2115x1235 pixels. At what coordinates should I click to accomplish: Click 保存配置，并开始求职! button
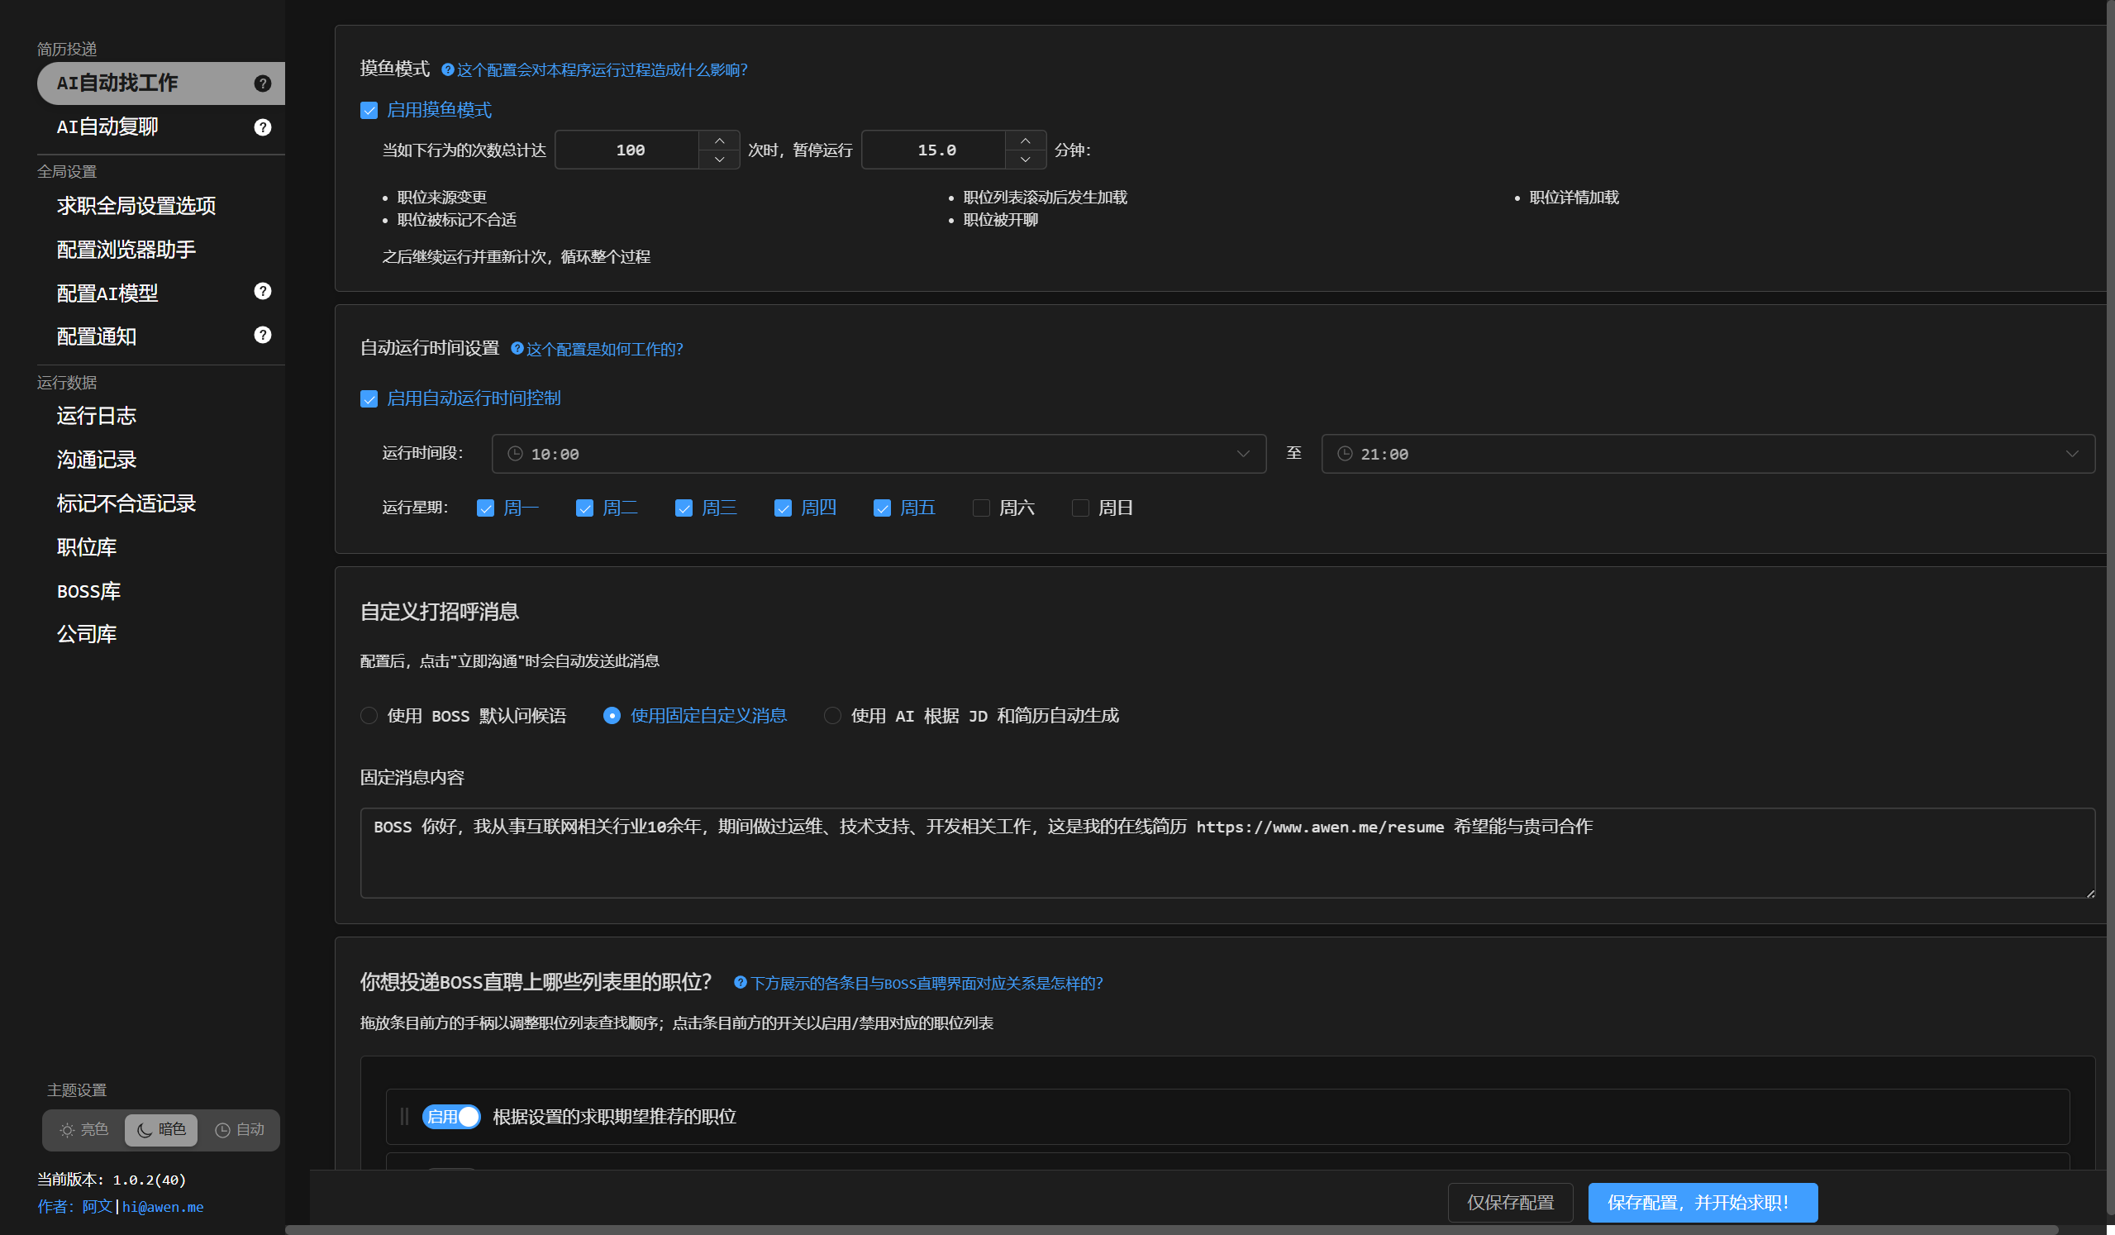point(1701,1202)
